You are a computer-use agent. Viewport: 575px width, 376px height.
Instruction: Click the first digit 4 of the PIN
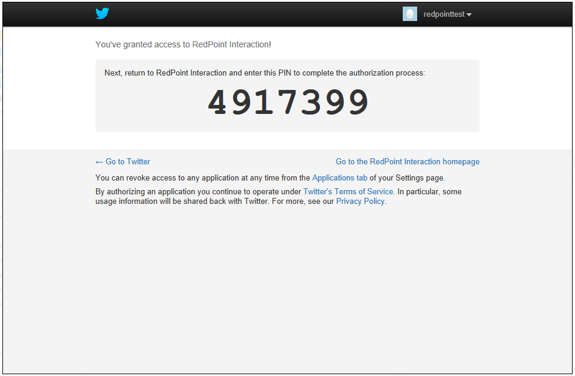[217, 103]
